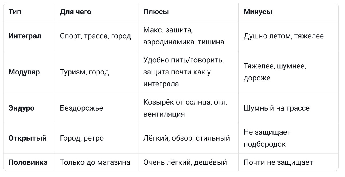Click the cell Почти не защищает
The height and width of the screenshot is (177, 345).
278,162
